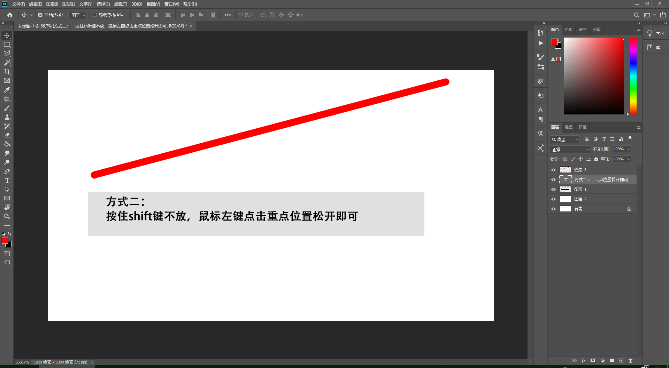Select the Clone Stamp tool
Screen dimensions: 669x368
click(7, 117)
